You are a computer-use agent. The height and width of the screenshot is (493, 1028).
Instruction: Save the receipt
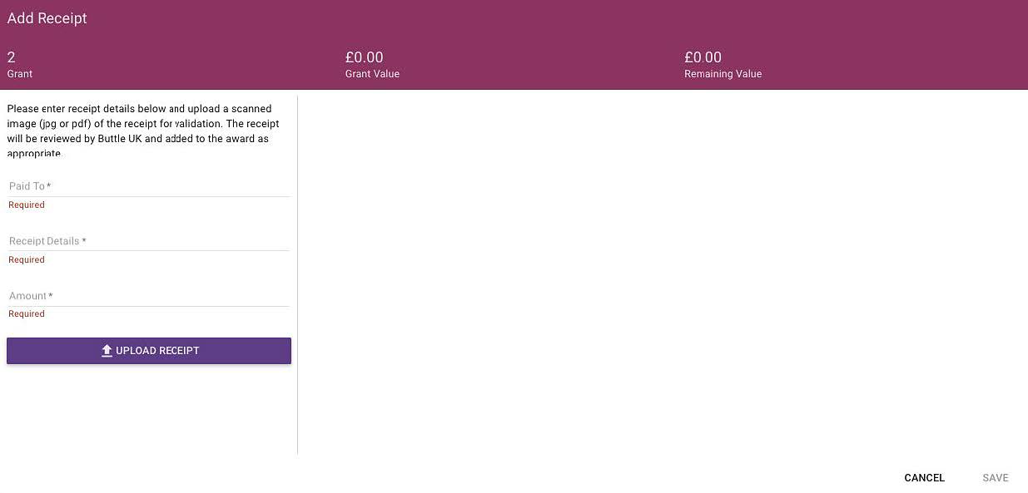[x=995, y=478]
